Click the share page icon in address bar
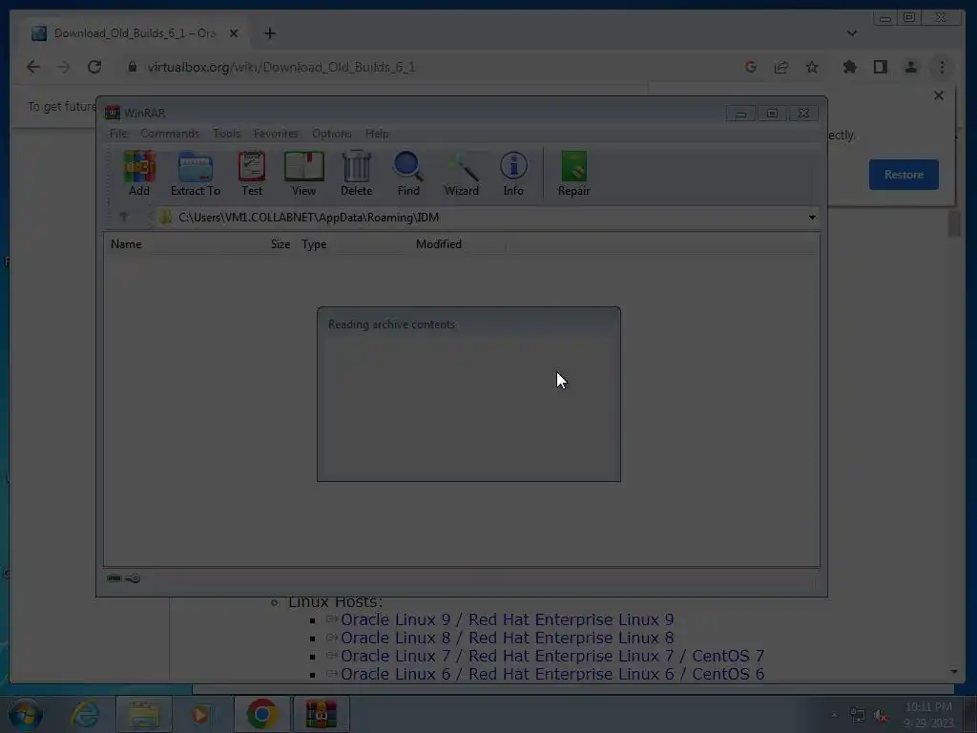Viewport: 977px width, 733px height. (781, 67)
